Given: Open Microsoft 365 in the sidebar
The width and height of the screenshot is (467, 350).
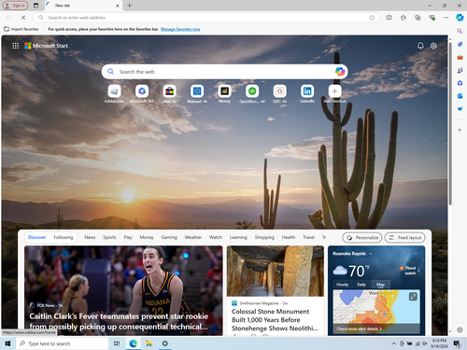Looking at the screenshot, I should [x=460, y=83].
